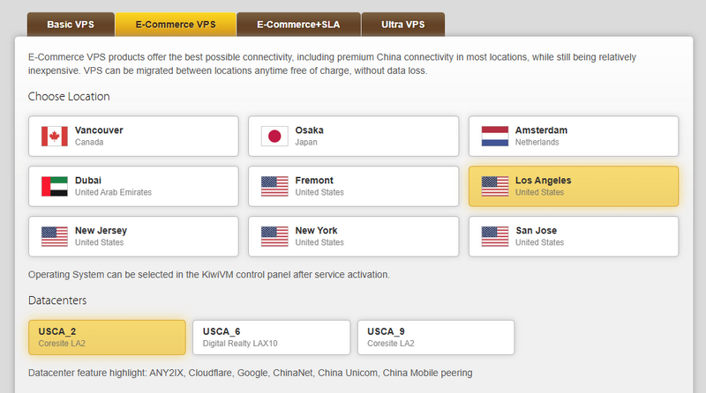The width and height of the screenshot is (706, 393).
Task: Click the United Arab Emirates flag icon
Action: pos(55,186)
